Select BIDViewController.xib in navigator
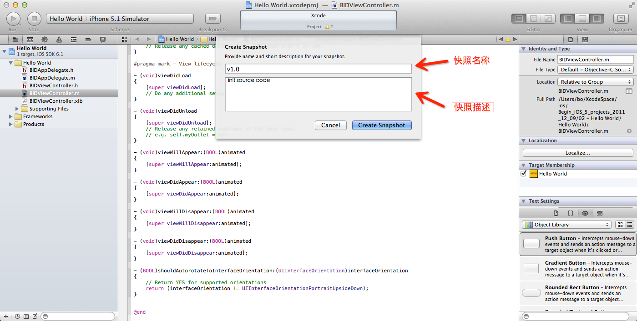The height and width of the screenshot is (321, 637). click(56, 101)
